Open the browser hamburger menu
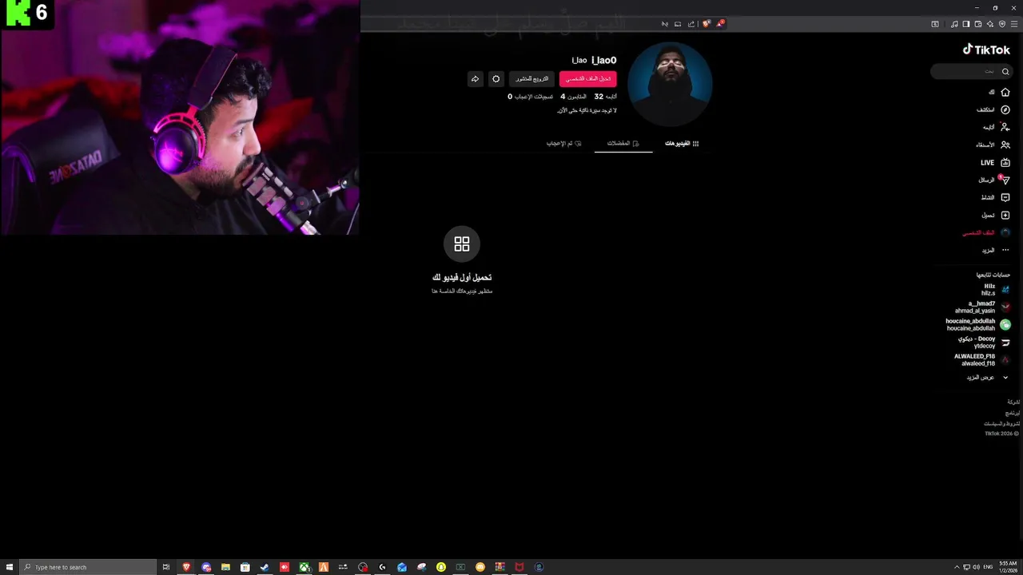Image resolution: width=1023 pixels, height=575 pixels. [x=1014, y=24]
